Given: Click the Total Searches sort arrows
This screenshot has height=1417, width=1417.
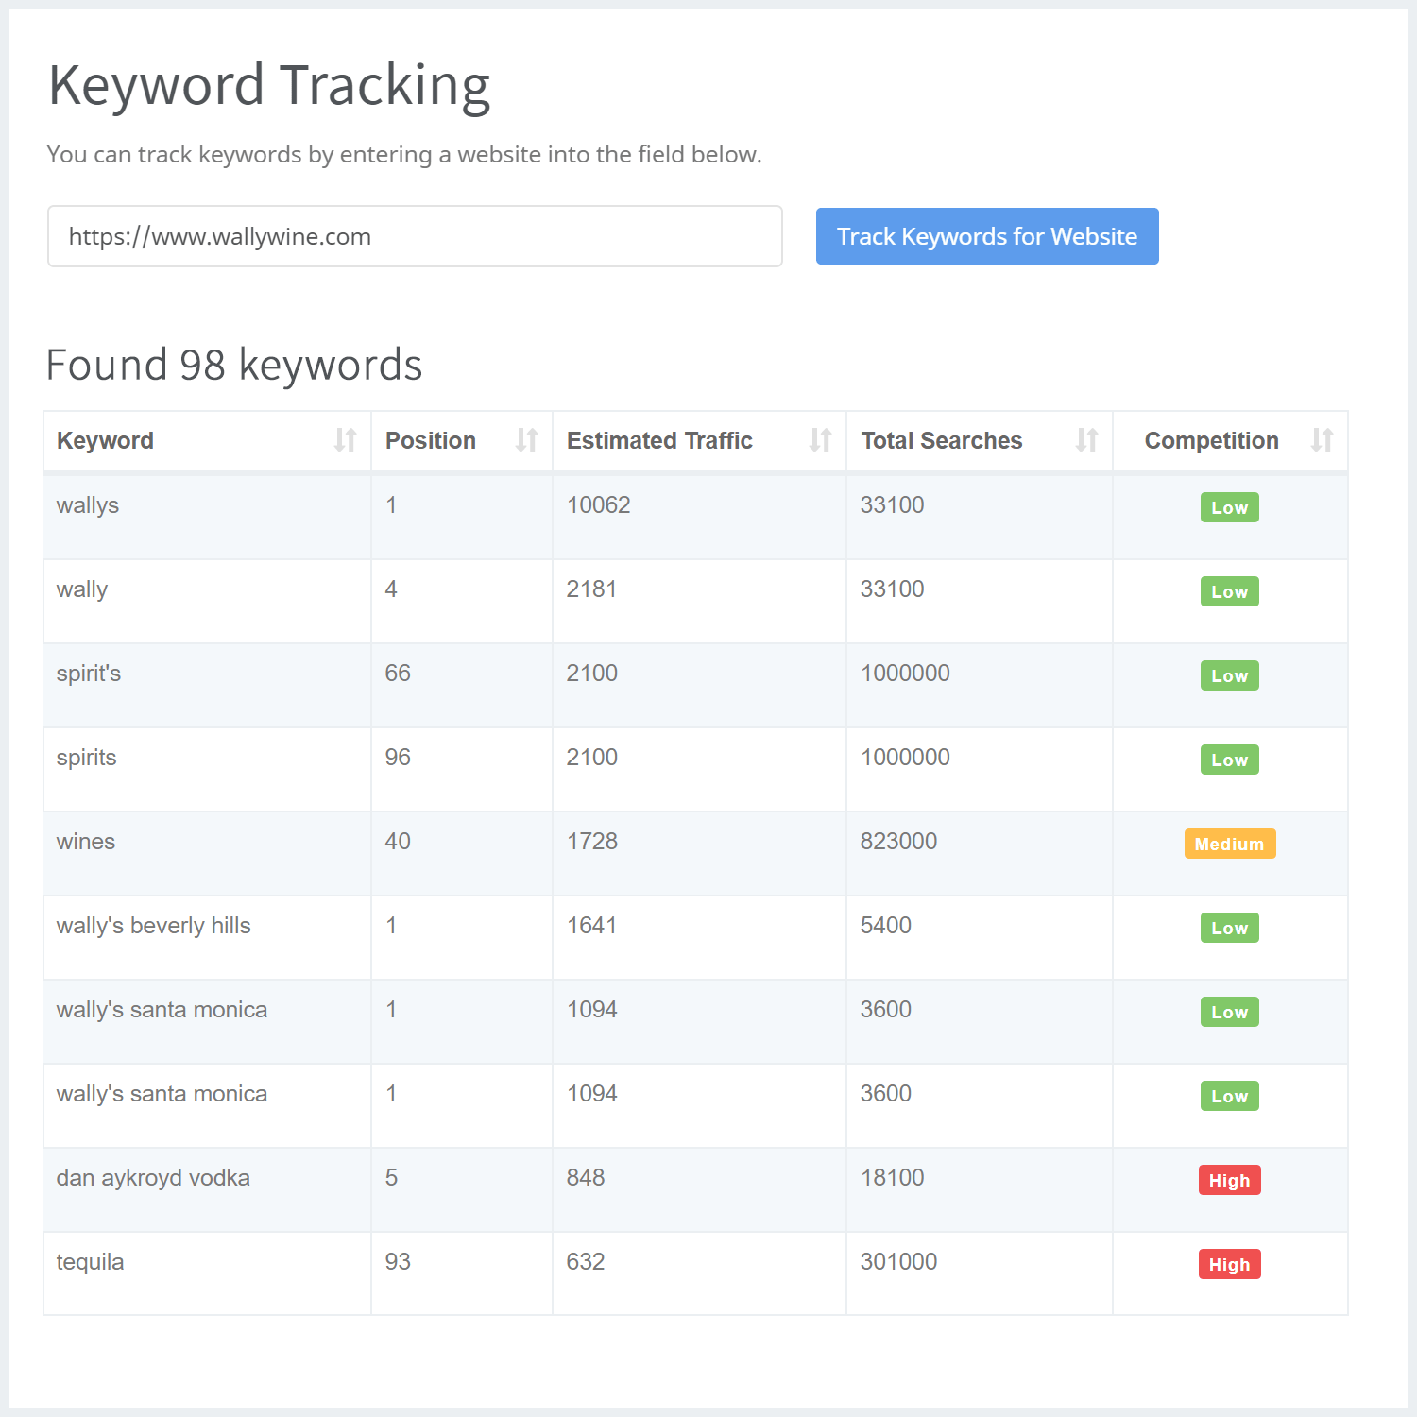Looking at the screenshot, I should pyautogui.click(x=1086, y=440).
